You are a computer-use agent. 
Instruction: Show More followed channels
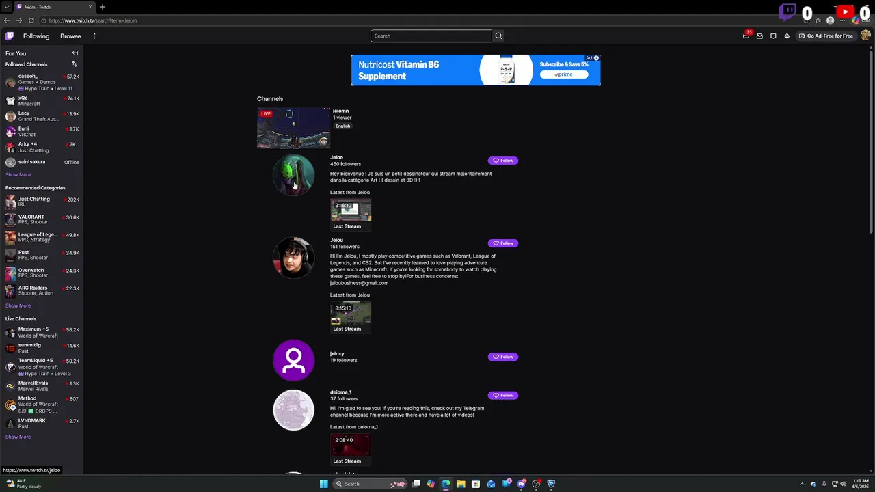pos(18,174)
